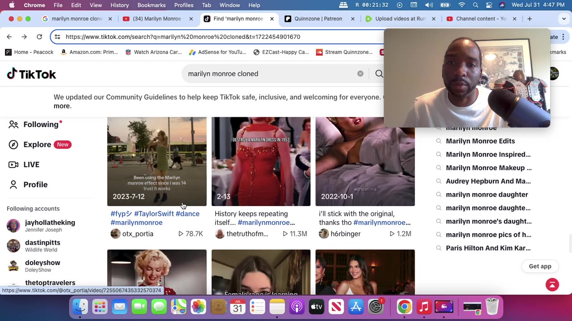This screenshot has width=572, height=321.
Task: Open the Profiles menu
Action: coord(184,5)
